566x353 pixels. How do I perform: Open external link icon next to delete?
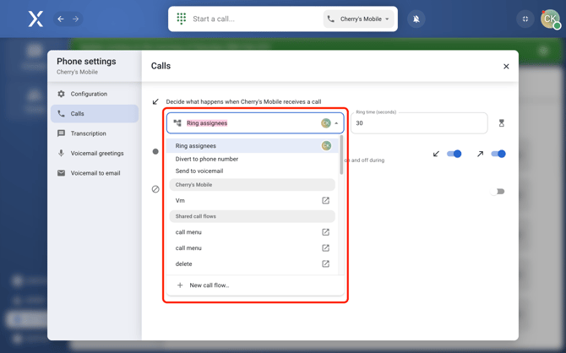pyautogui.click(x=325, y=264)
